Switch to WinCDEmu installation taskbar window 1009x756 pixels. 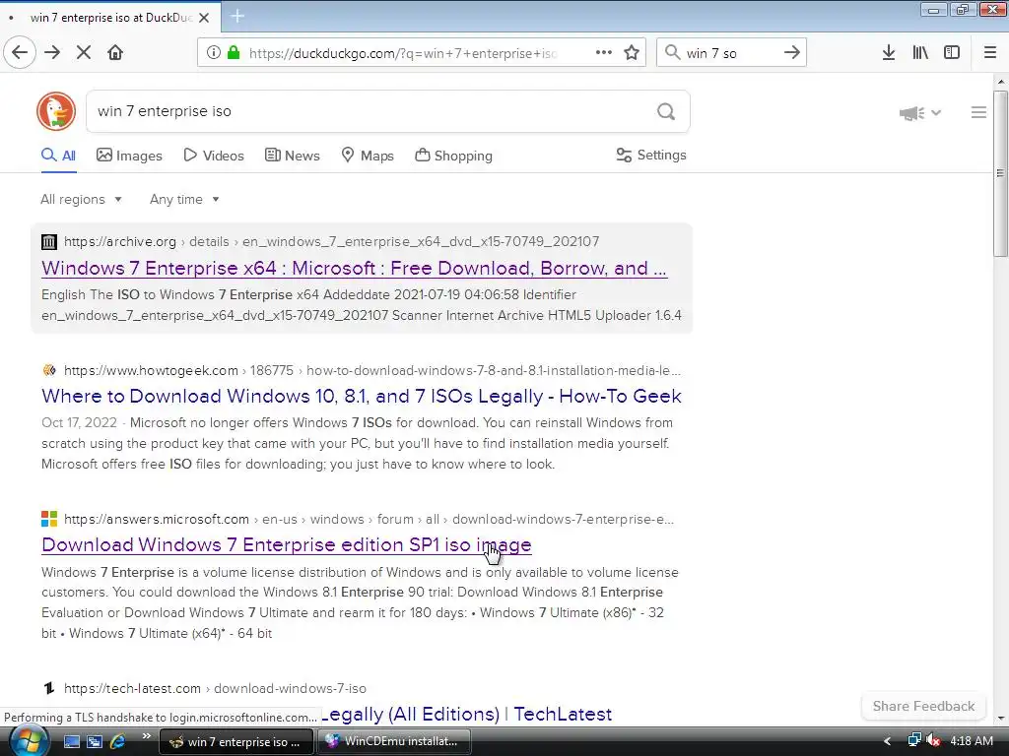(394, 741)
